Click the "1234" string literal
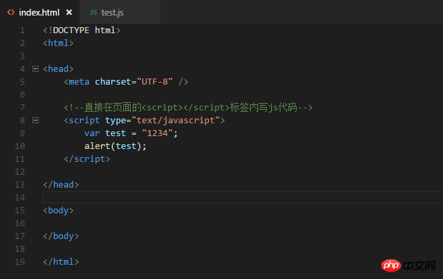 coord(157,133)
